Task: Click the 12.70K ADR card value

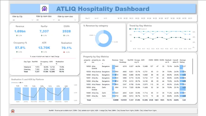Action: click(x=44, y=48)
